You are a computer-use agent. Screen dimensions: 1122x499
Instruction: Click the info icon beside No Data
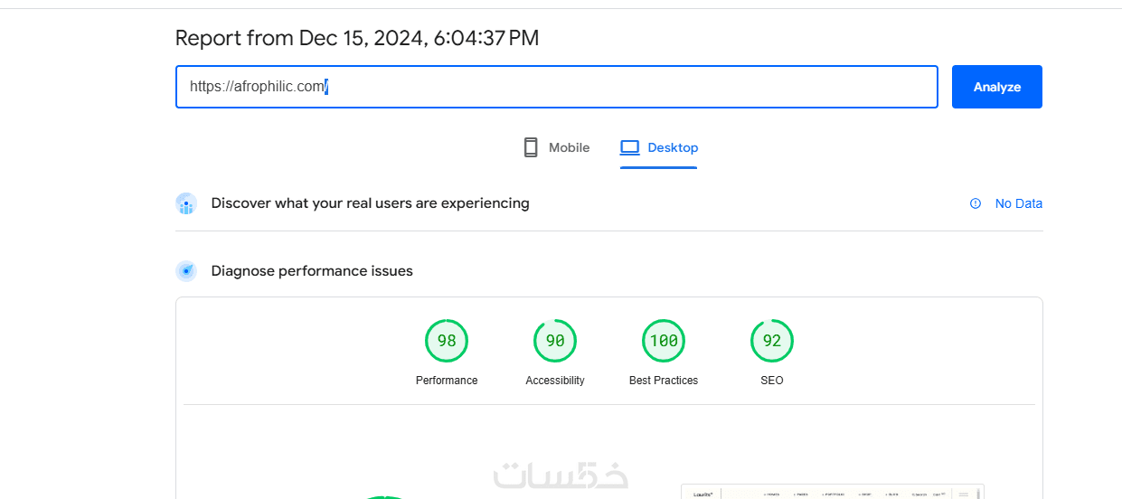(x=976, y=203)
